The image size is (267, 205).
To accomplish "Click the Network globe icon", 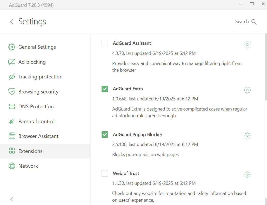I will click(x=12, y=166).
